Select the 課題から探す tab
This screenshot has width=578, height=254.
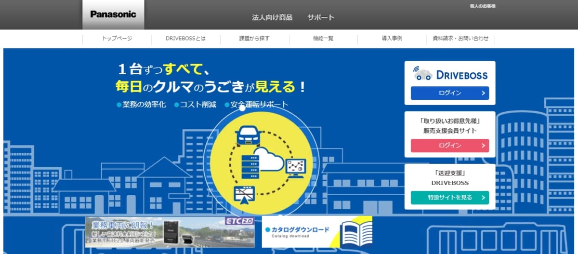(x=255, y=39)
